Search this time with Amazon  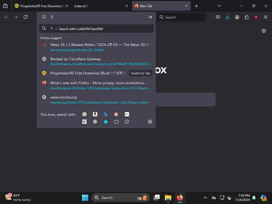(95, 114)
